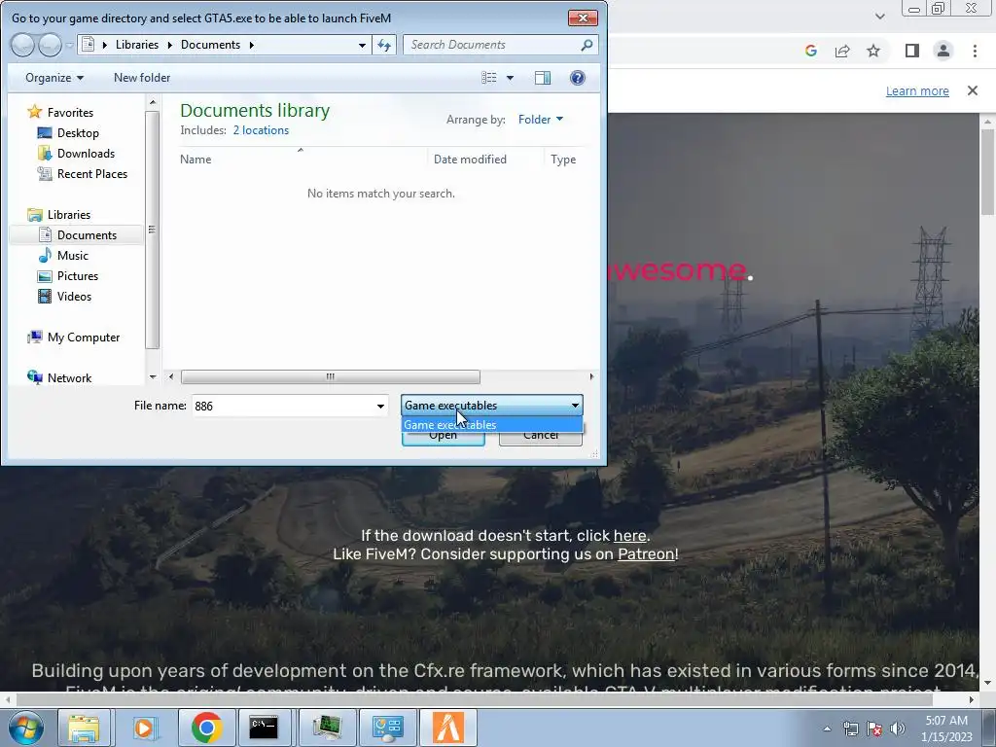Screen dimensions: 996x747
Task: Click the Back navigation arrow in the file dialog
Action: click(x=22, y=45)
